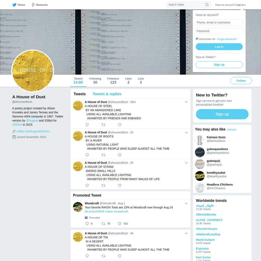261x261 pixels.
Task: Open Moments via the lightning bolt icon
Action: [x=33, y=5]
